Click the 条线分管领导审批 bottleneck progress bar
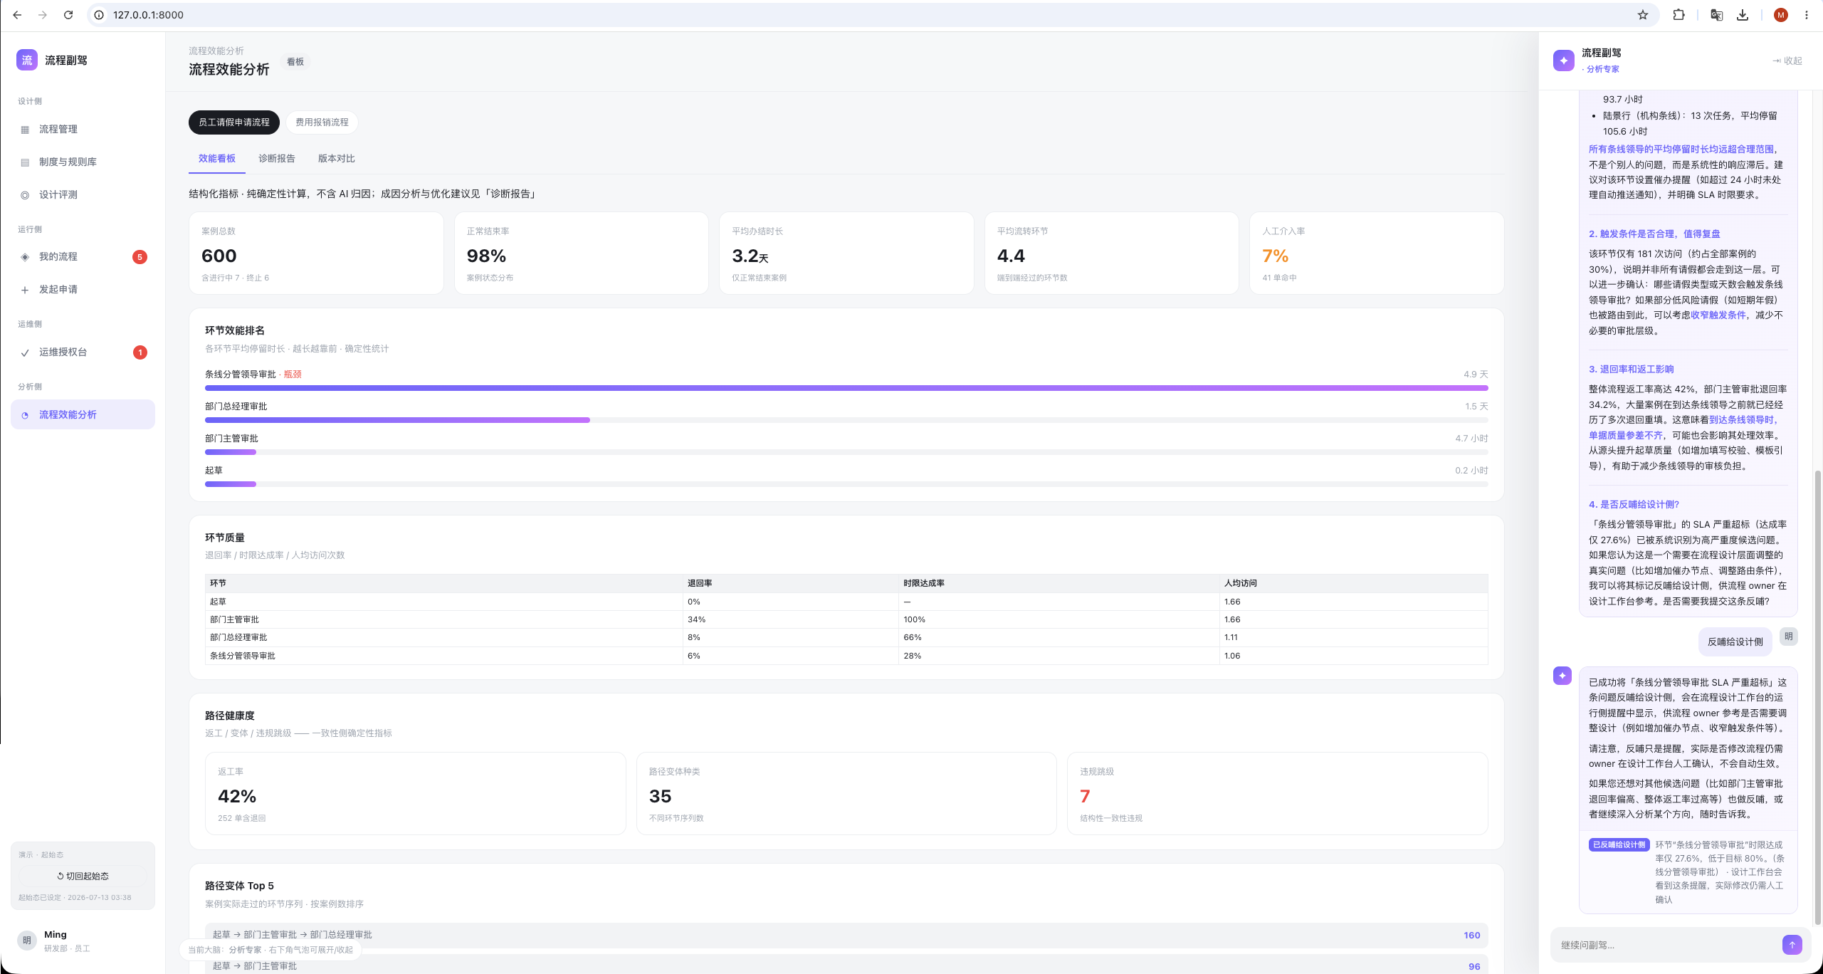 846,388
